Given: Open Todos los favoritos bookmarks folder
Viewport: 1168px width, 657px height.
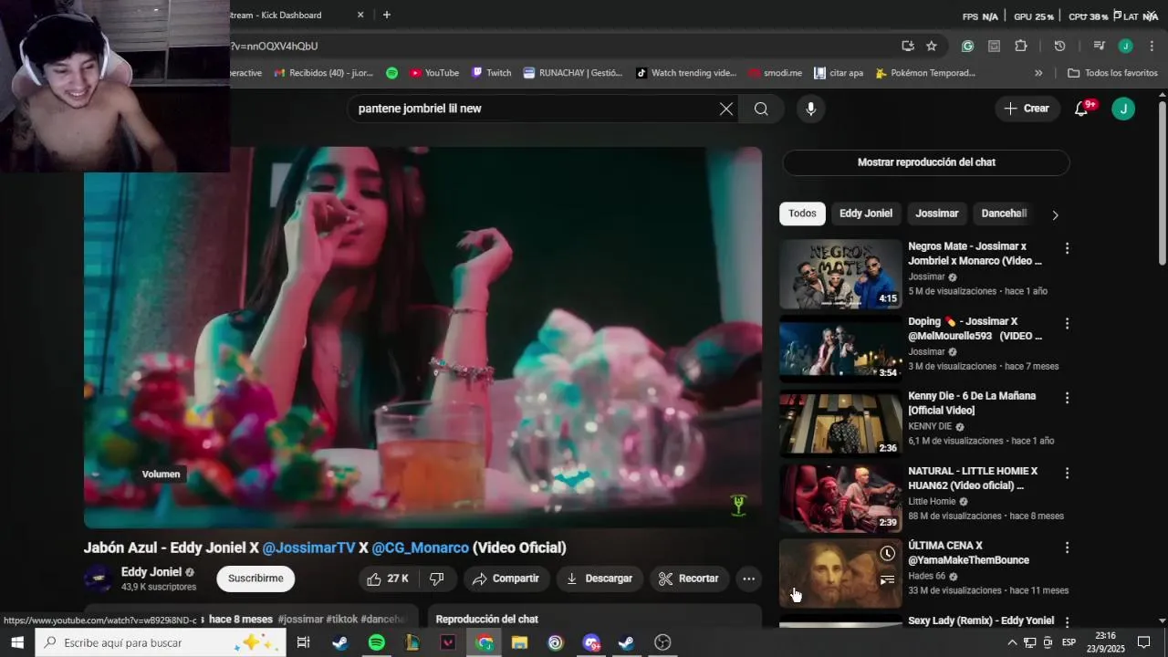Looking at the screenshot, I should pos(1111,73).
